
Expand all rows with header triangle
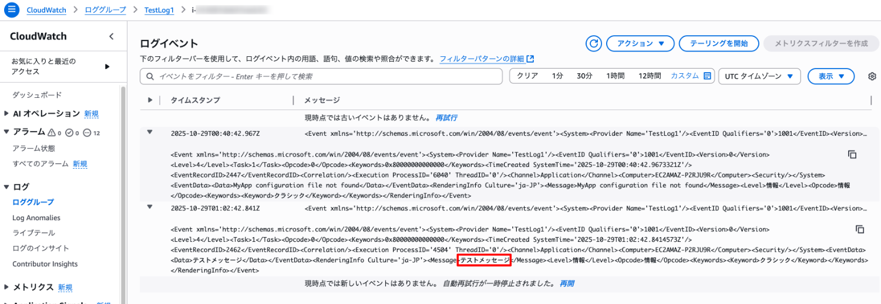coord(150,100)
